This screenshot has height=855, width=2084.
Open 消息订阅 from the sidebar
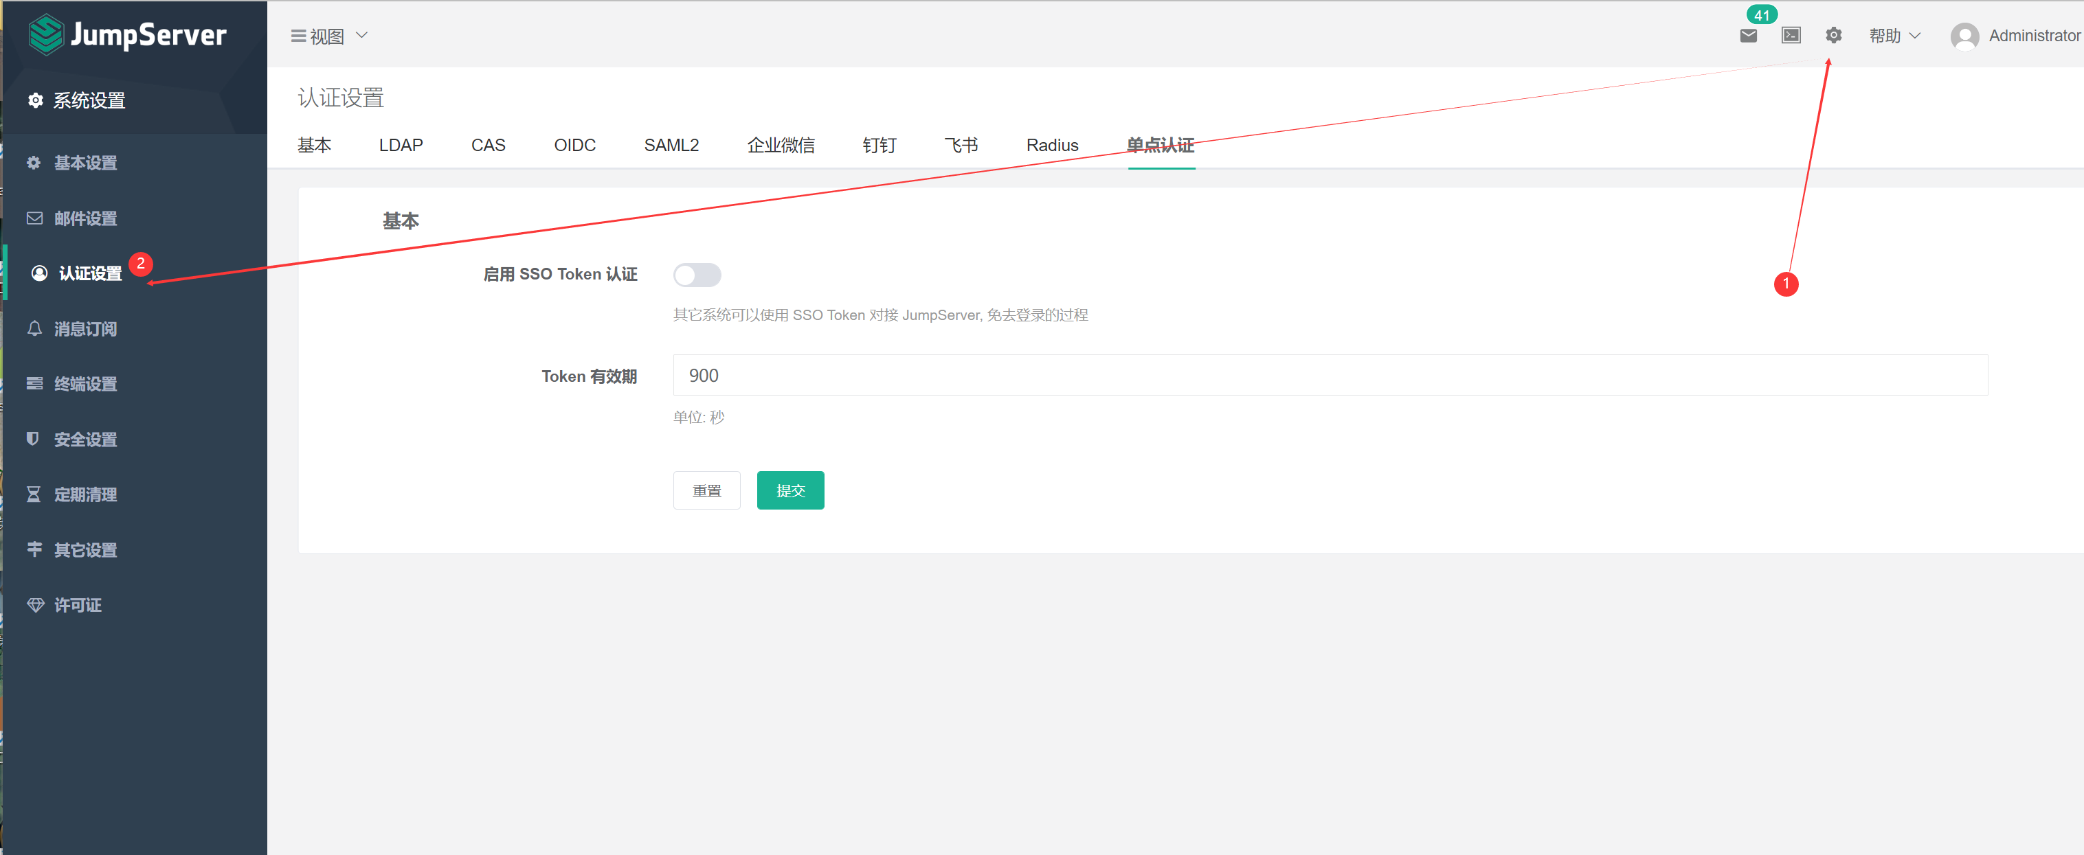85,328
